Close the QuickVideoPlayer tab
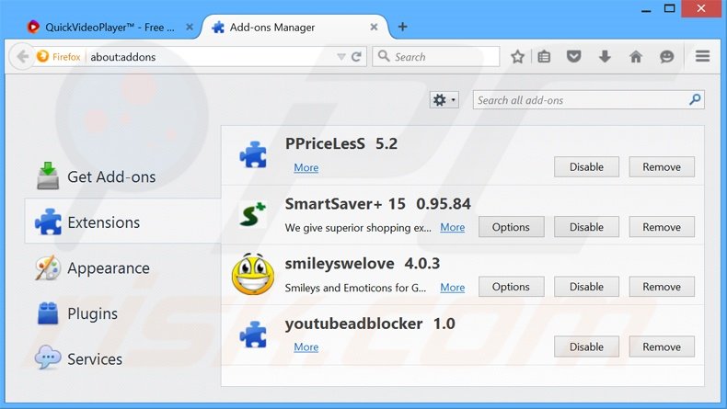This screenshot has height=409, width=727. click(x=190, y=27)
